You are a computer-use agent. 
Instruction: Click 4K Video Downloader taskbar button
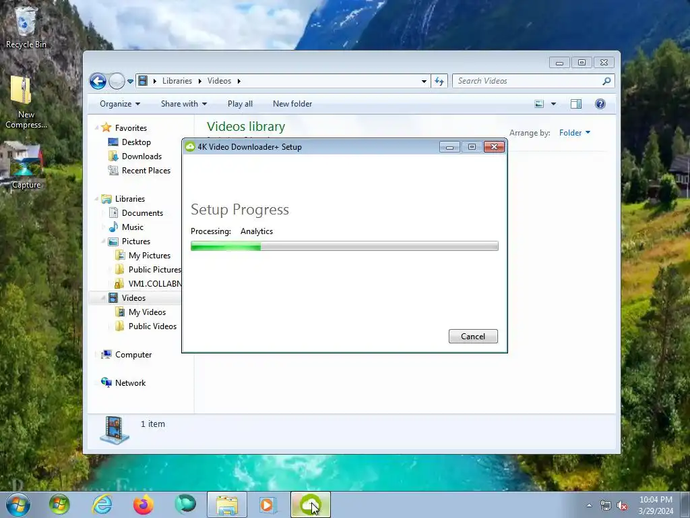[x=310, y=505]
